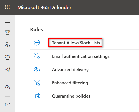The image size is (139, 112).
Task: Open Learning hub person icon
Action: coord(8,45)
